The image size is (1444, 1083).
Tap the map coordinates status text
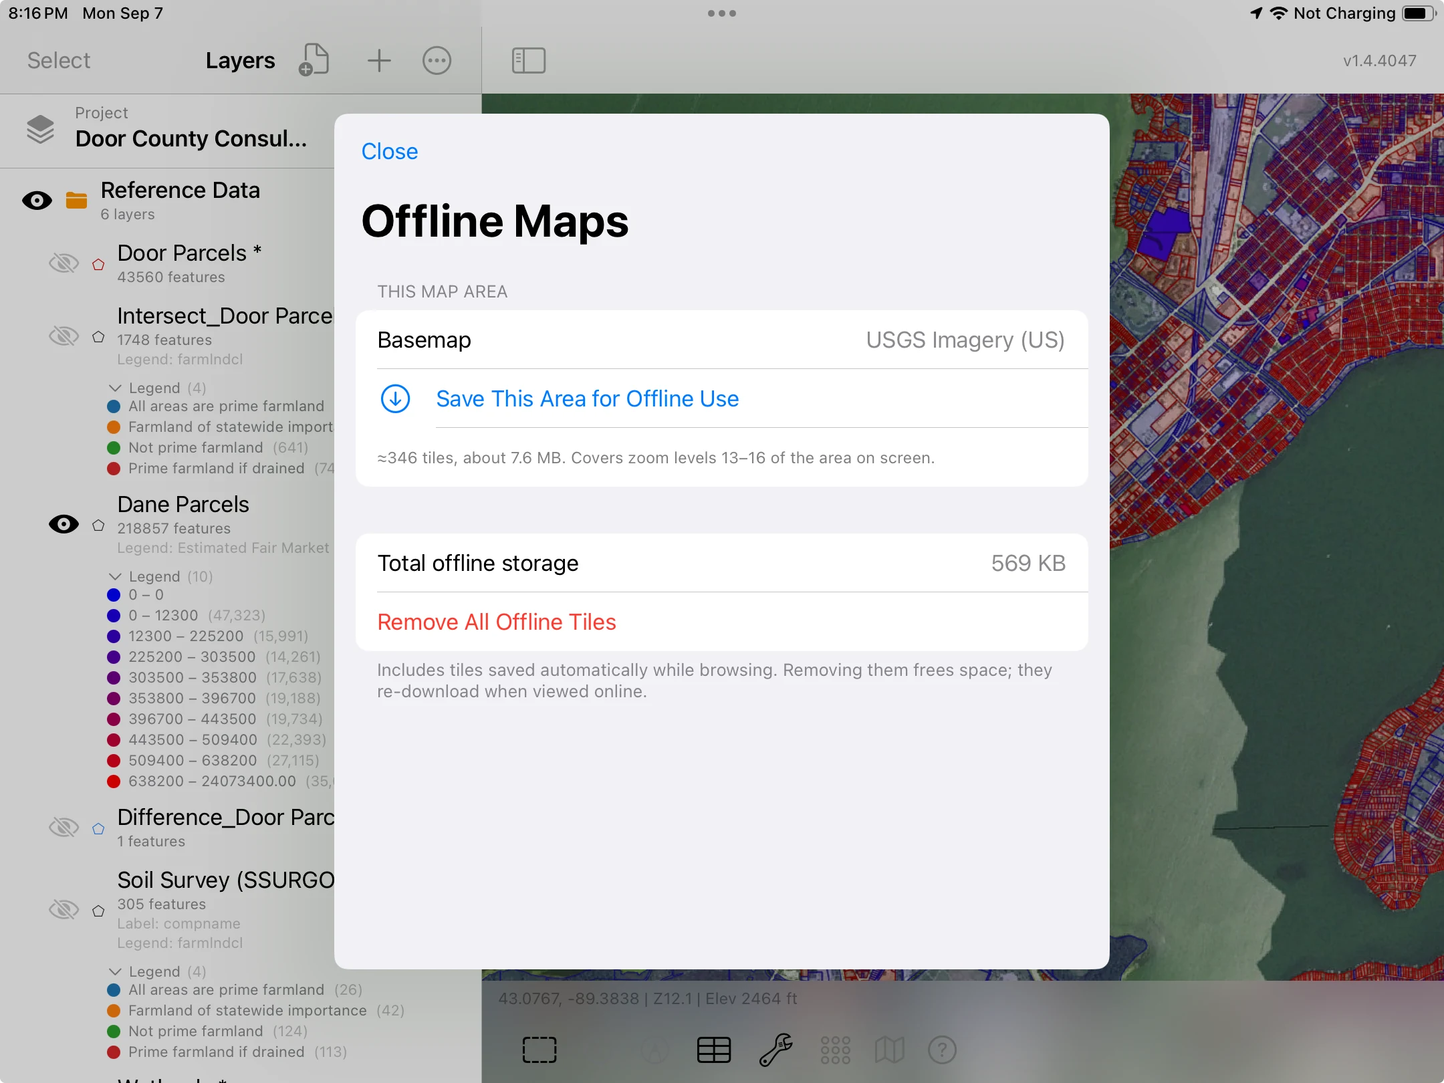[x=647, y=998]
